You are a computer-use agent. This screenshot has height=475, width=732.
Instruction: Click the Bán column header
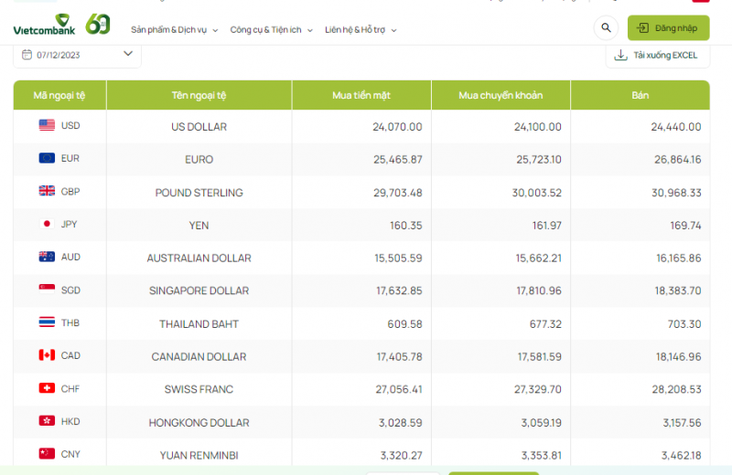click(640, 95)
